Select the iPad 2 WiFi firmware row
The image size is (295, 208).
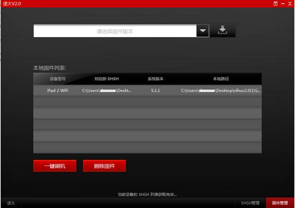pyautogui.click(x=147, y=90)
